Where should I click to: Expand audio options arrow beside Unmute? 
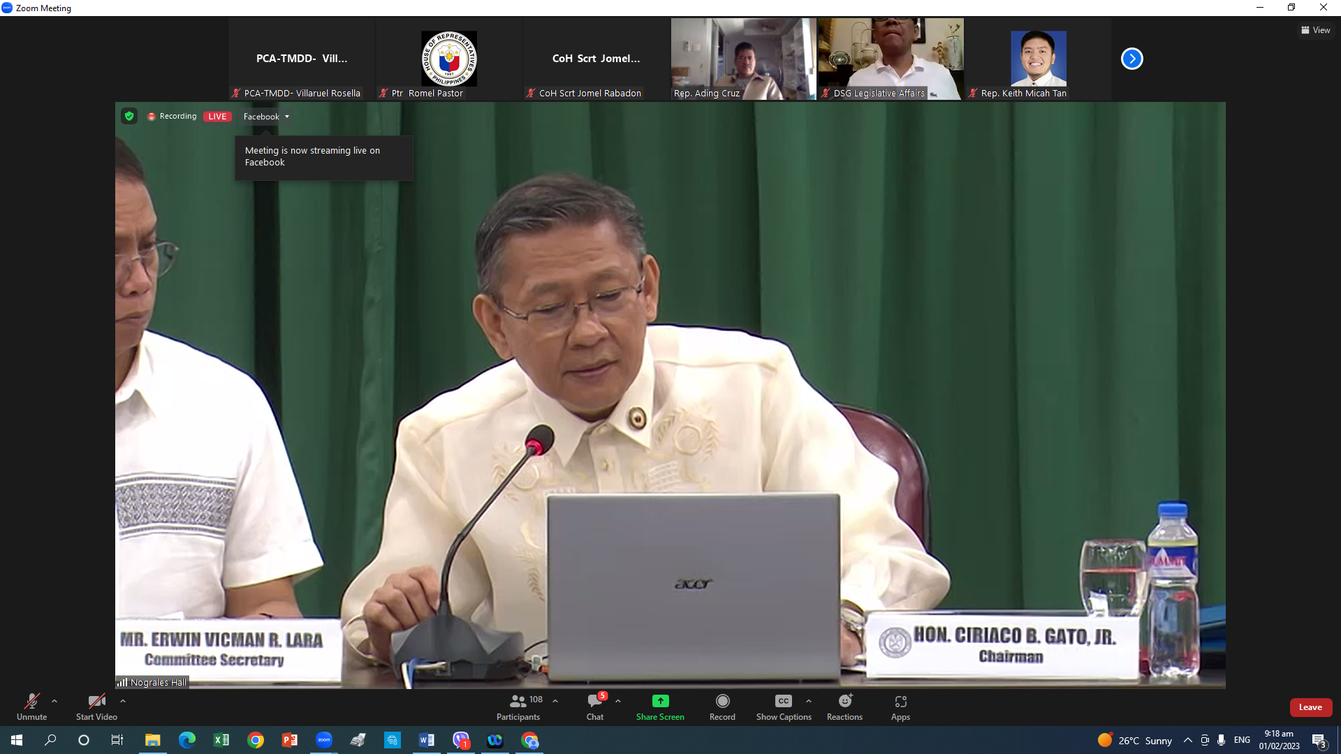[x=54, y=701]
